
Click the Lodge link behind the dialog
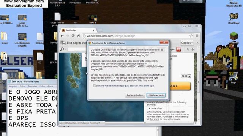click(x=174, y=56)
